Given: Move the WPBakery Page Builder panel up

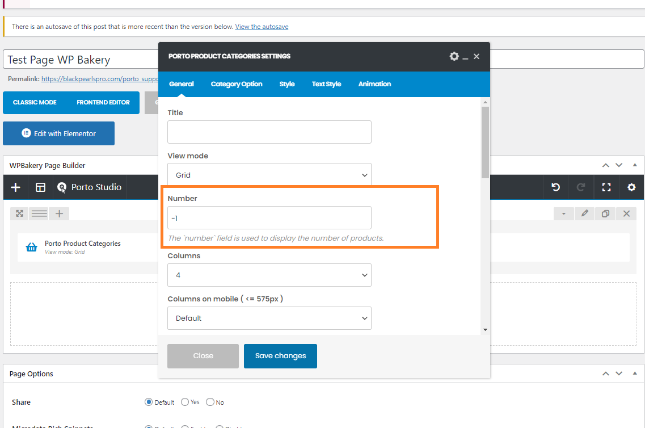Looking at the screenshot, I should (x=605, y=165).
